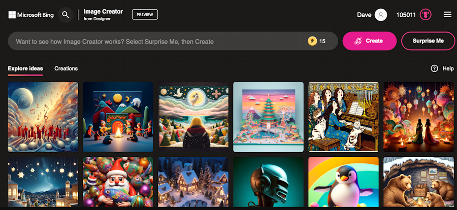Viewport: 457px width, 210px height.
Task: Select the women singing at piano image
Action: [x=344, y=117]
